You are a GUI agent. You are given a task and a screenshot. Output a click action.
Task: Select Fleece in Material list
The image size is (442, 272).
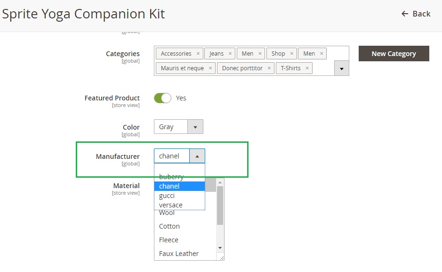pos(169,240)
